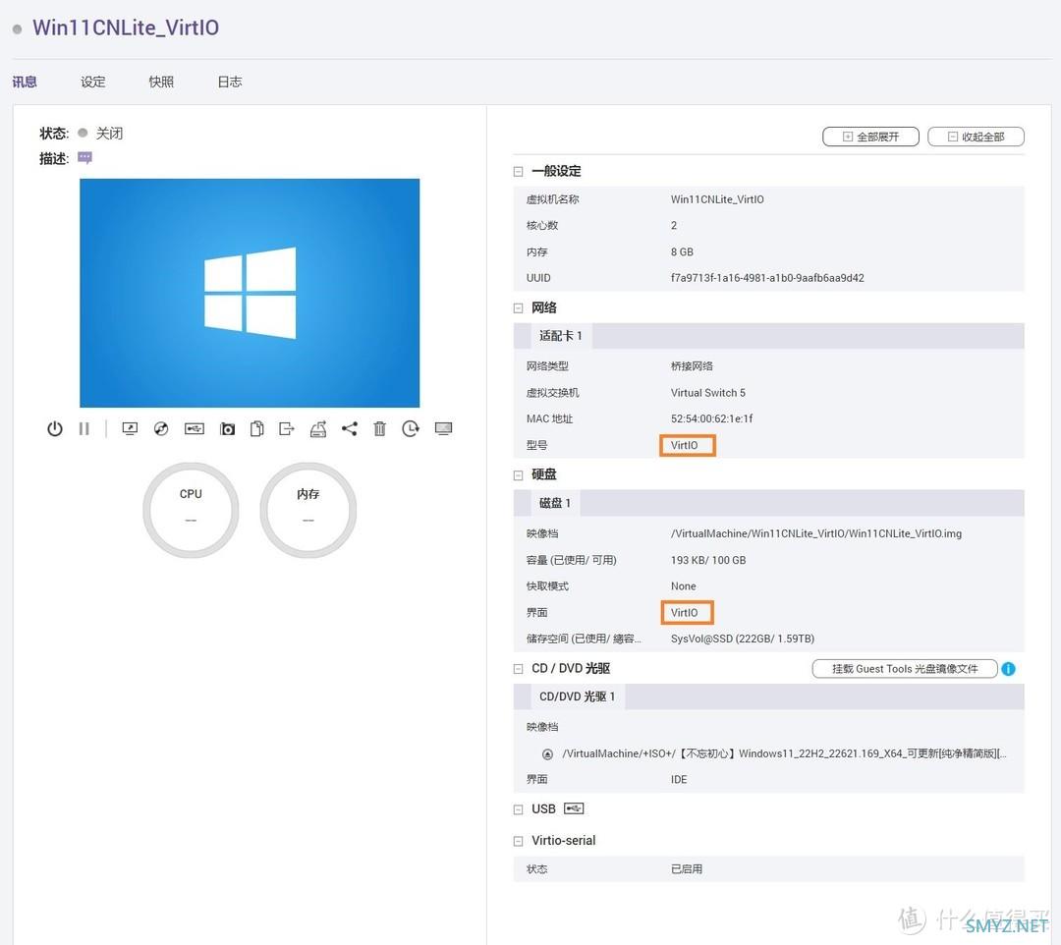Viewport: 1061px width, 945px height.
Task: Click the 关闭 status text
Action: pyautogui.click(x=109, y=134)
